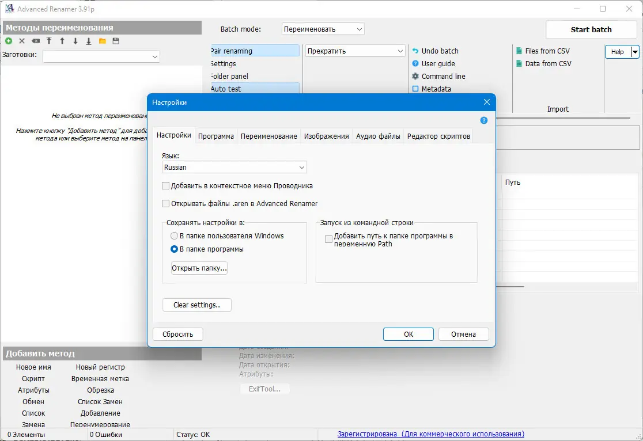
Task: Add the Обмен method
Action: coord(33,402)
